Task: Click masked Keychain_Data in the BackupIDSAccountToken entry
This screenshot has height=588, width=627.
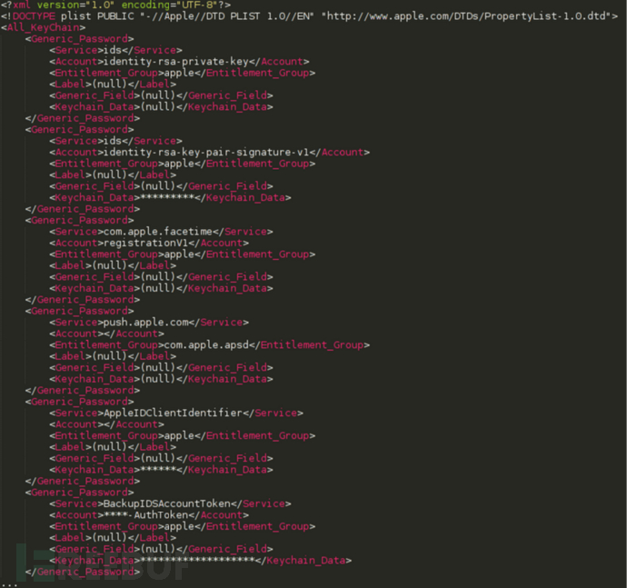Action: click(x=197, y=561)
